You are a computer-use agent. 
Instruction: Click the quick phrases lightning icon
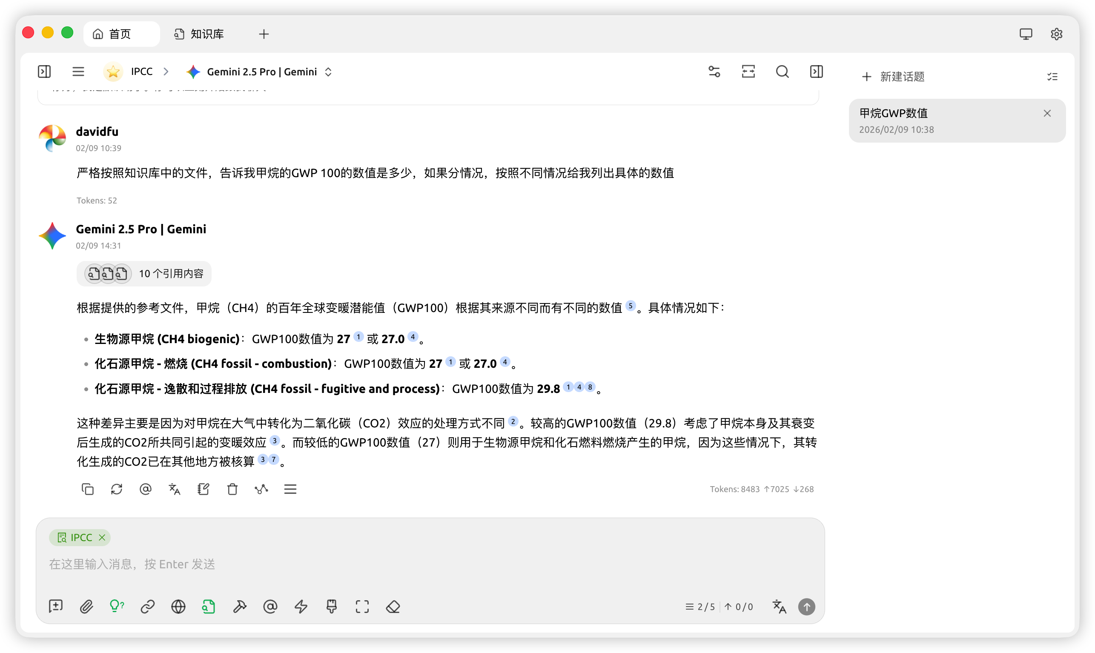301,607
